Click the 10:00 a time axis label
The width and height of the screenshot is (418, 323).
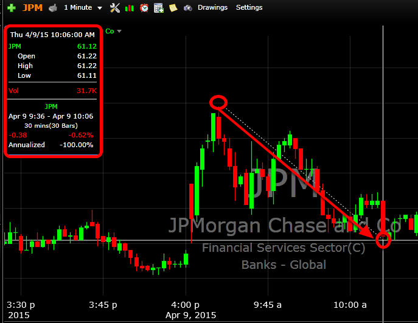coord(350,305)
